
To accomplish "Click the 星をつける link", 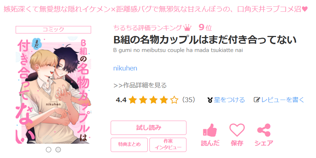I will pos(229,100).
